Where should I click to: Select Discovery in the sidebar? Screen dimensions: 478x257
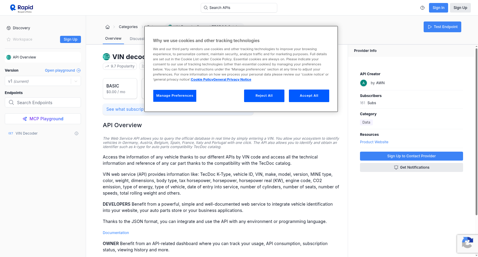pyautogui.click(x=22, y=28)
